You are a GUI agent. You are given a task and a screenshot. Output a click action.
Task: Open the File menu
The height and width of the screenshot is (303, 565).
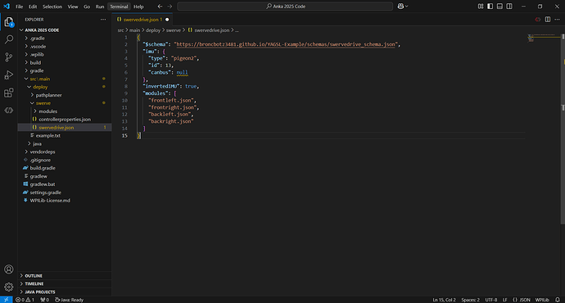(19, 7)
